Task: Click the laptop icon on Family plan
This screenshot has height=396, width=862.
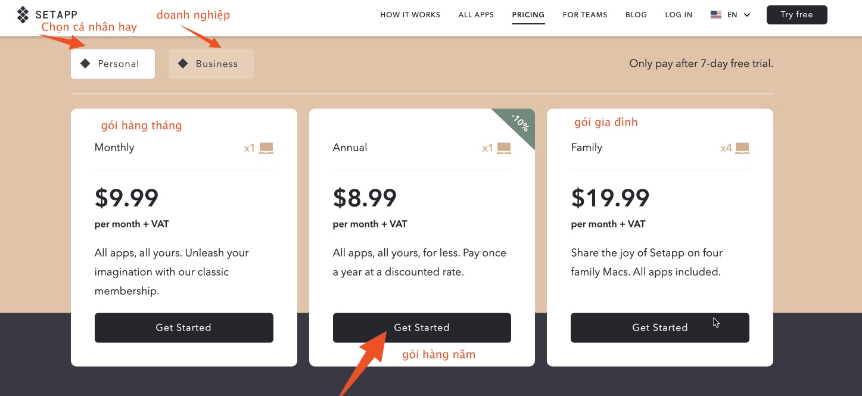Action: tap(742, 148)
